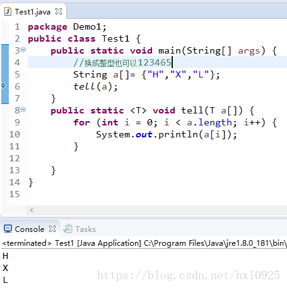Close the Test1.java editor tab
The height and width of the screenshot is (288, 287).
(59, 11)
